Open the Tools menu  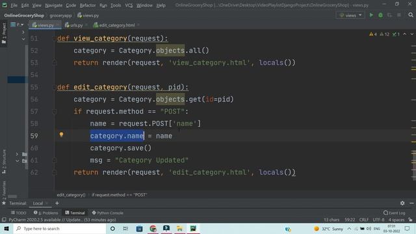(x=116, y=5)
